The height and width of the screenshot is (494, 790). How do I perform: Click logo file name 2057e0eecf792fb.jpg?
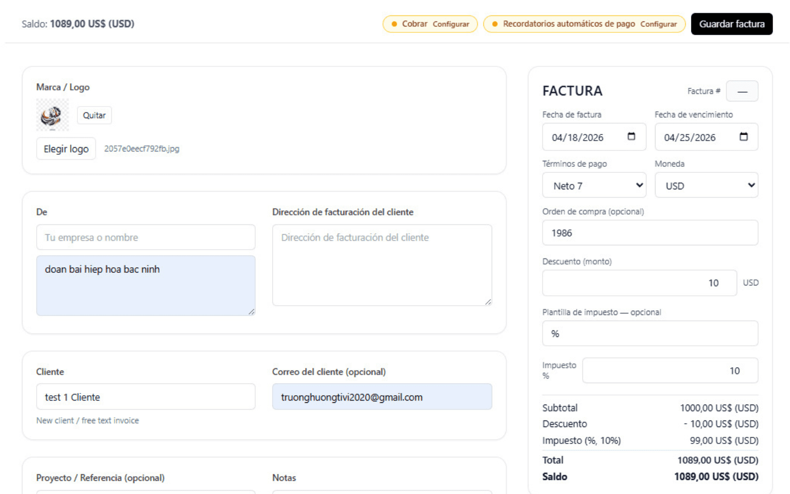[142, 149]
